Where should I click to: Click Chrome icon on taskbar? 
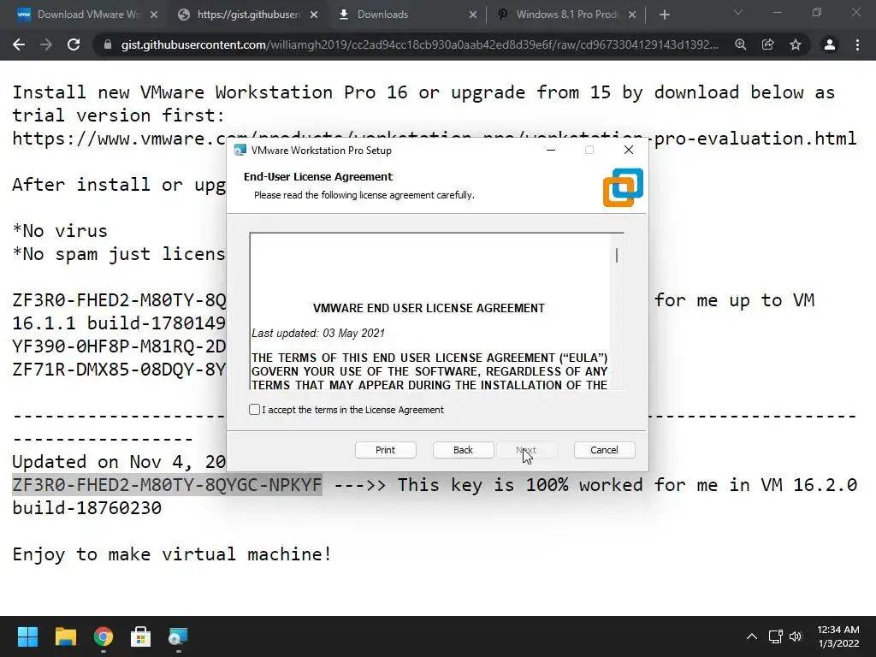click(x=104, y=636)
